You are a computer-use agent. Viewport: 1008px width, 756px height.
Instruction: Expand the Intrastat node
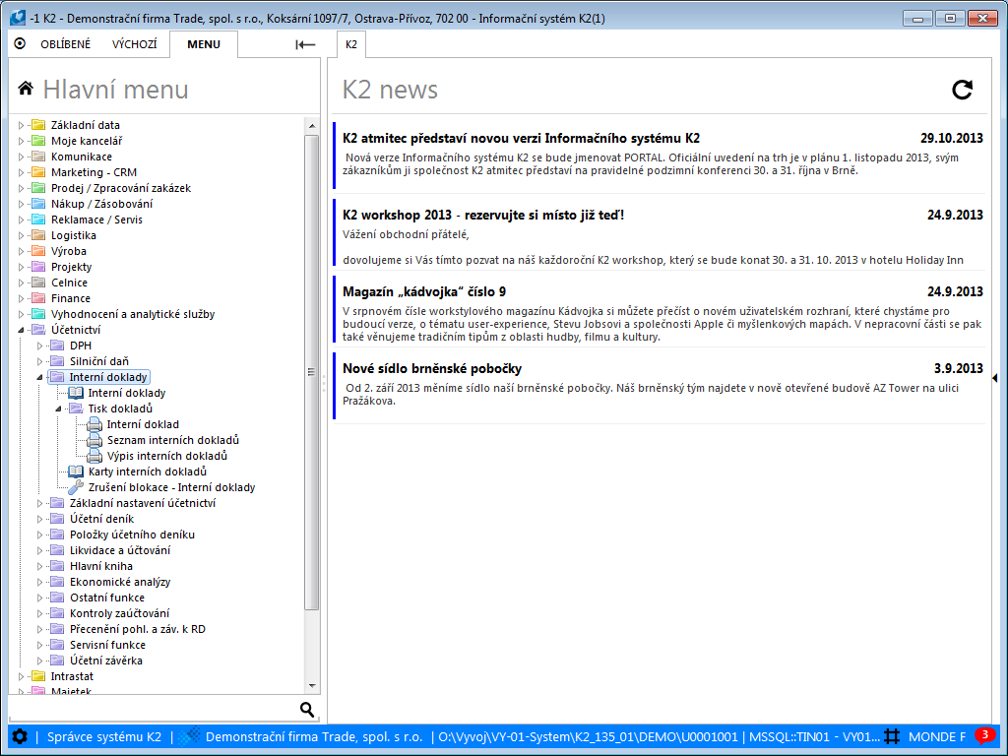pos(21,676)
